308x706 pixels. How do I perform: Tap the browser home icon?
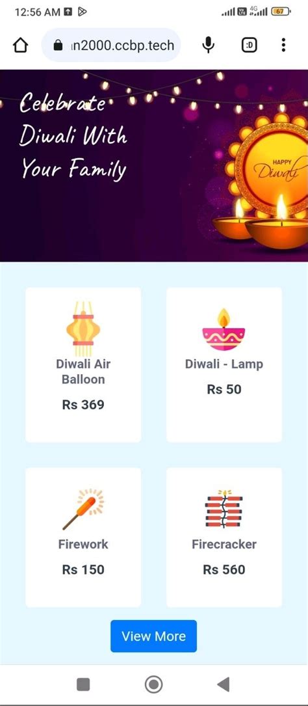21,46
